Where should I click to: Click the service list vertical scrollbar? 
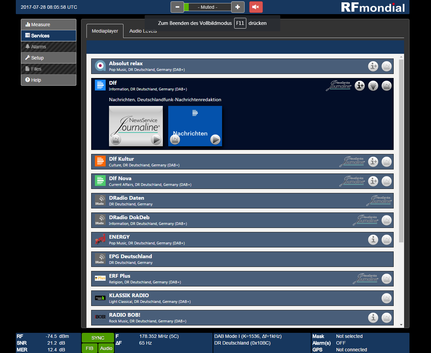401,151
